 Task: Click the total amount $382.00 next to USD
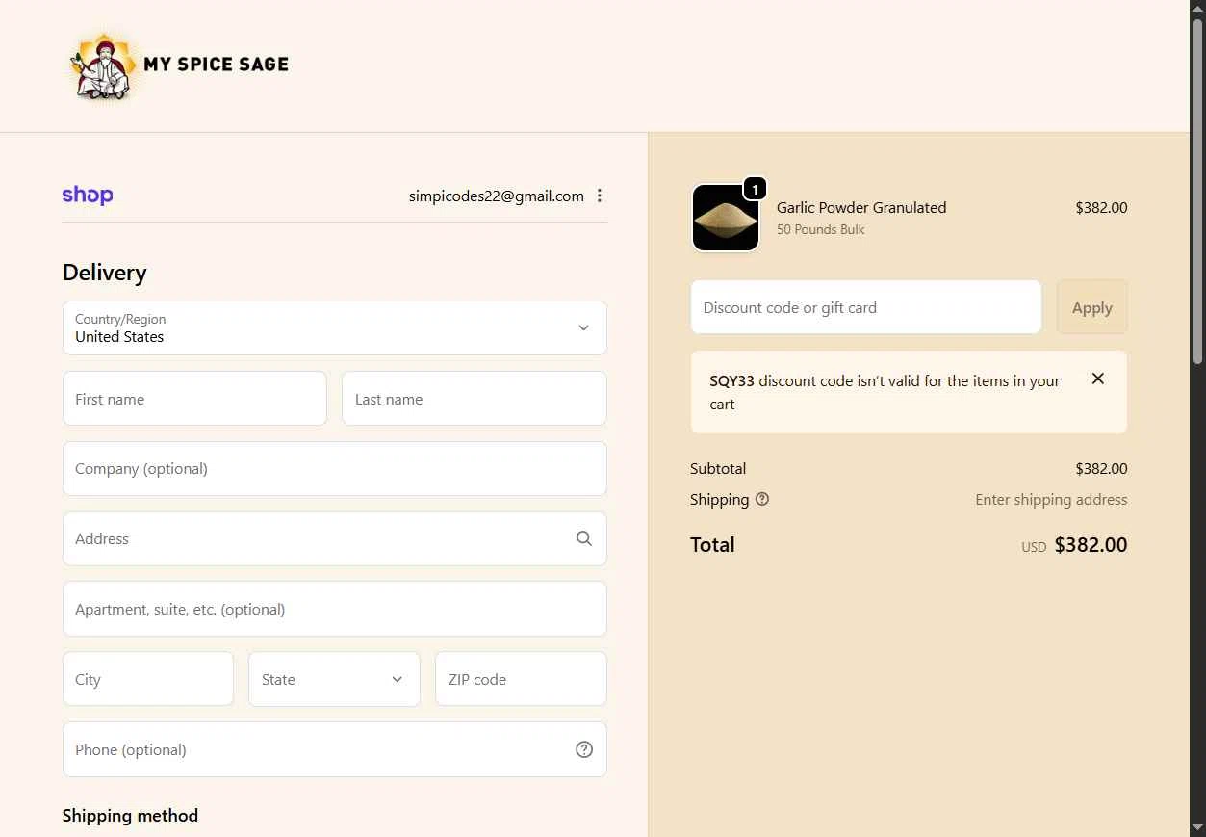[x=1091, y=545]
